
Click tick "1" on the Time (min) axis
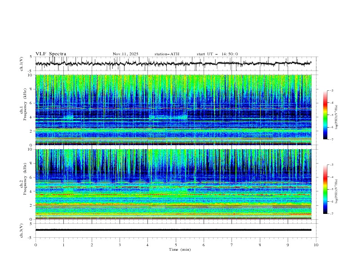(63, 245)
